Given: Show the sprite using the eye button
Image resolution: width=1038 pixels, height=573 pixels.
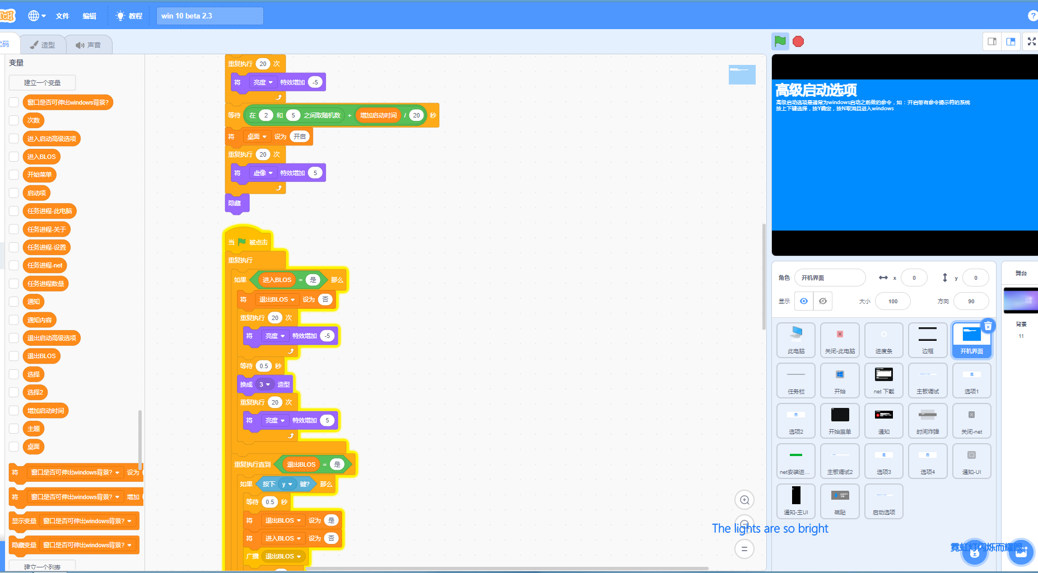Looking at the screenshot, I should click(x=804, y=301).
